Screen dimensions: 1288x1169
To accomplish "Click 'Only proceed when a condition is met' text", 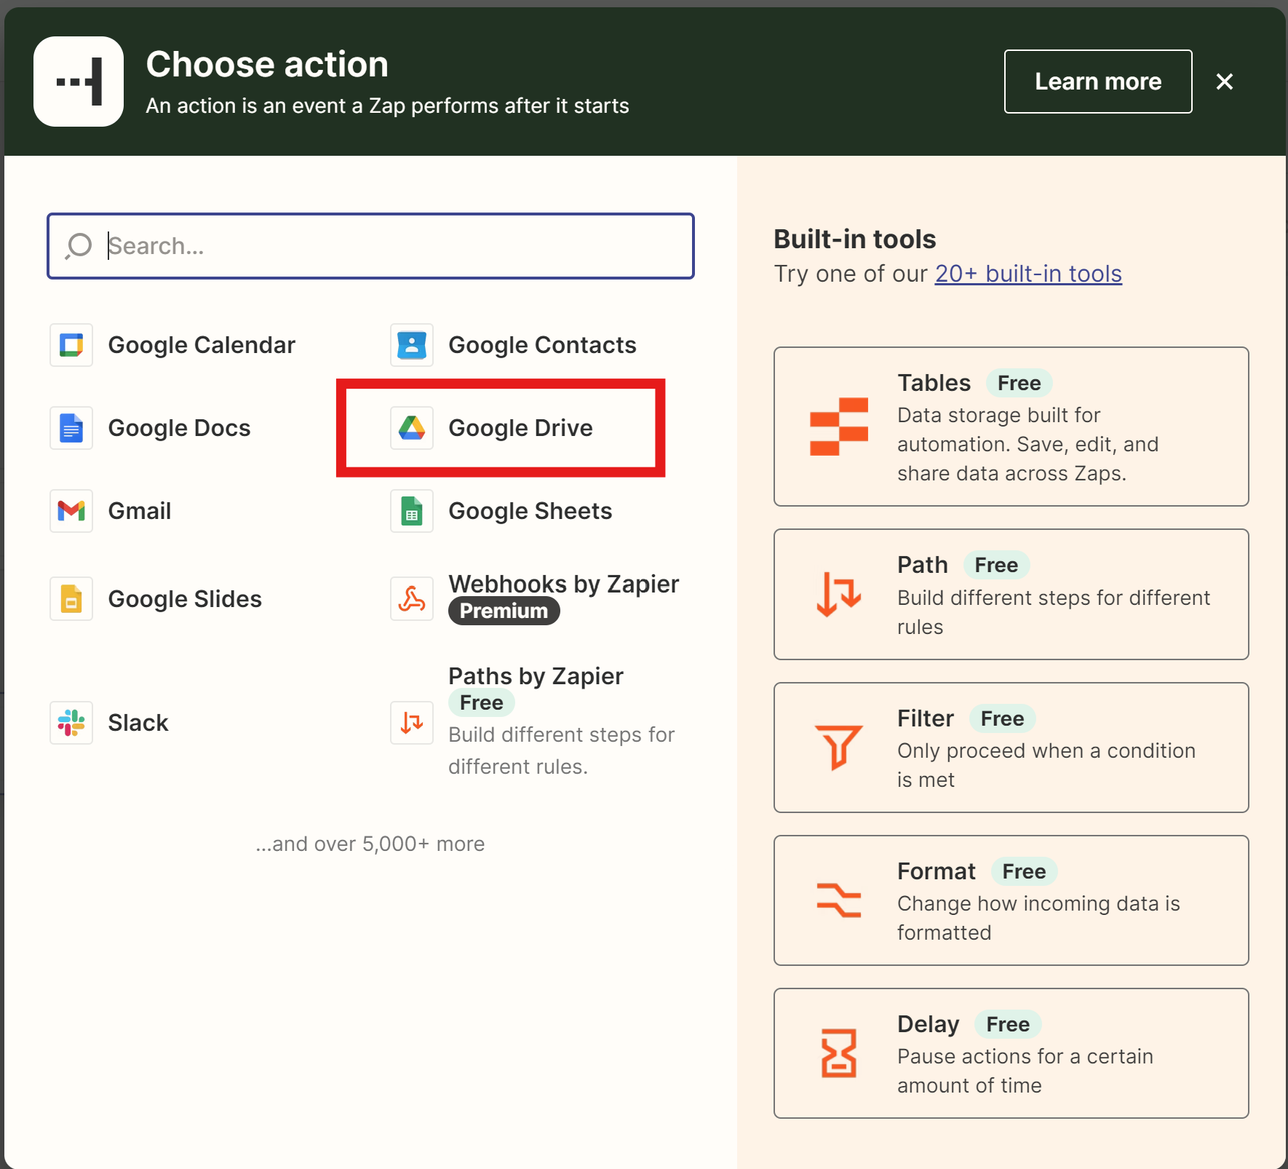I will [x=1046, y=765].
